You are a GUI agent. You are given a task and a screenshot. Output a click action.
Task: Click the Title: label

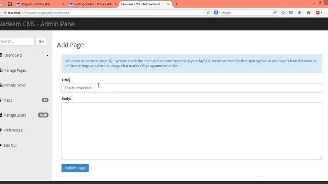(66, 80)
